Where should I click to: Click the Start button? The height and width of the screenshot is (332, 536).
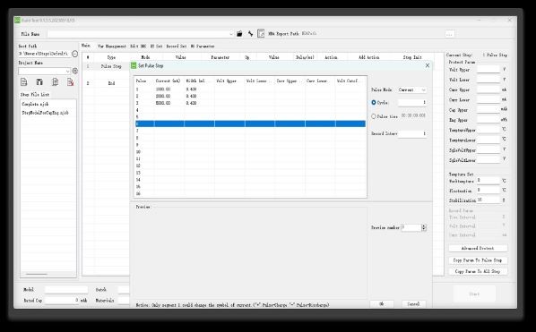tap(474, 294)
